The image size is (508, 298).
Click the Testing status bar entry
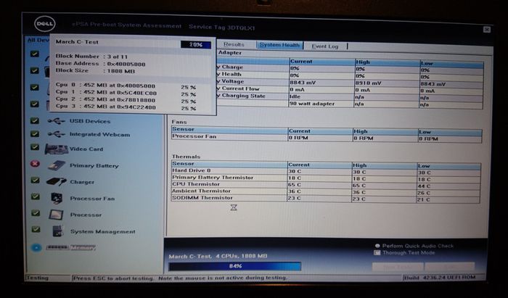coord(37,278)
